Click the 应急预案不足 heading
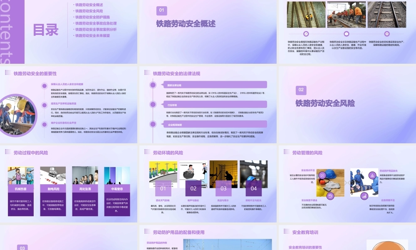The width and height of the screenshot is (416, 250). pyautogui.click(x=388, y=200)
